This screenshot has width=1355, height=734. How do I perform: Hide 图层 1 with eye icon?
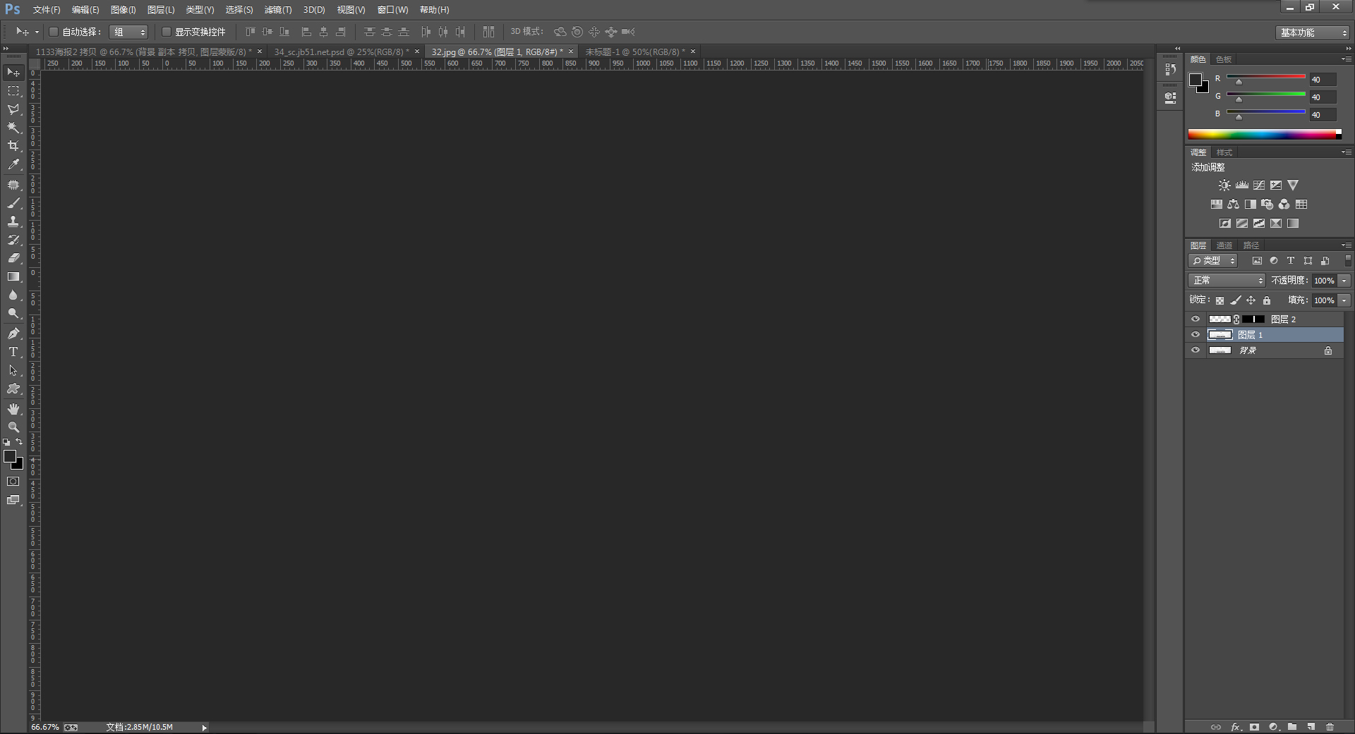[1196, 335]
